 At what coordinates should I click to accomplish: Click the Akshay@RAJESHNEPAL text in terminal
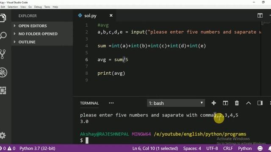coord(105,134)
